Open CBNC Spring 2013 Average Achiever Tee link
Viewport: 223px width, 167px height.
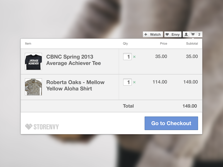pos(74,60)
